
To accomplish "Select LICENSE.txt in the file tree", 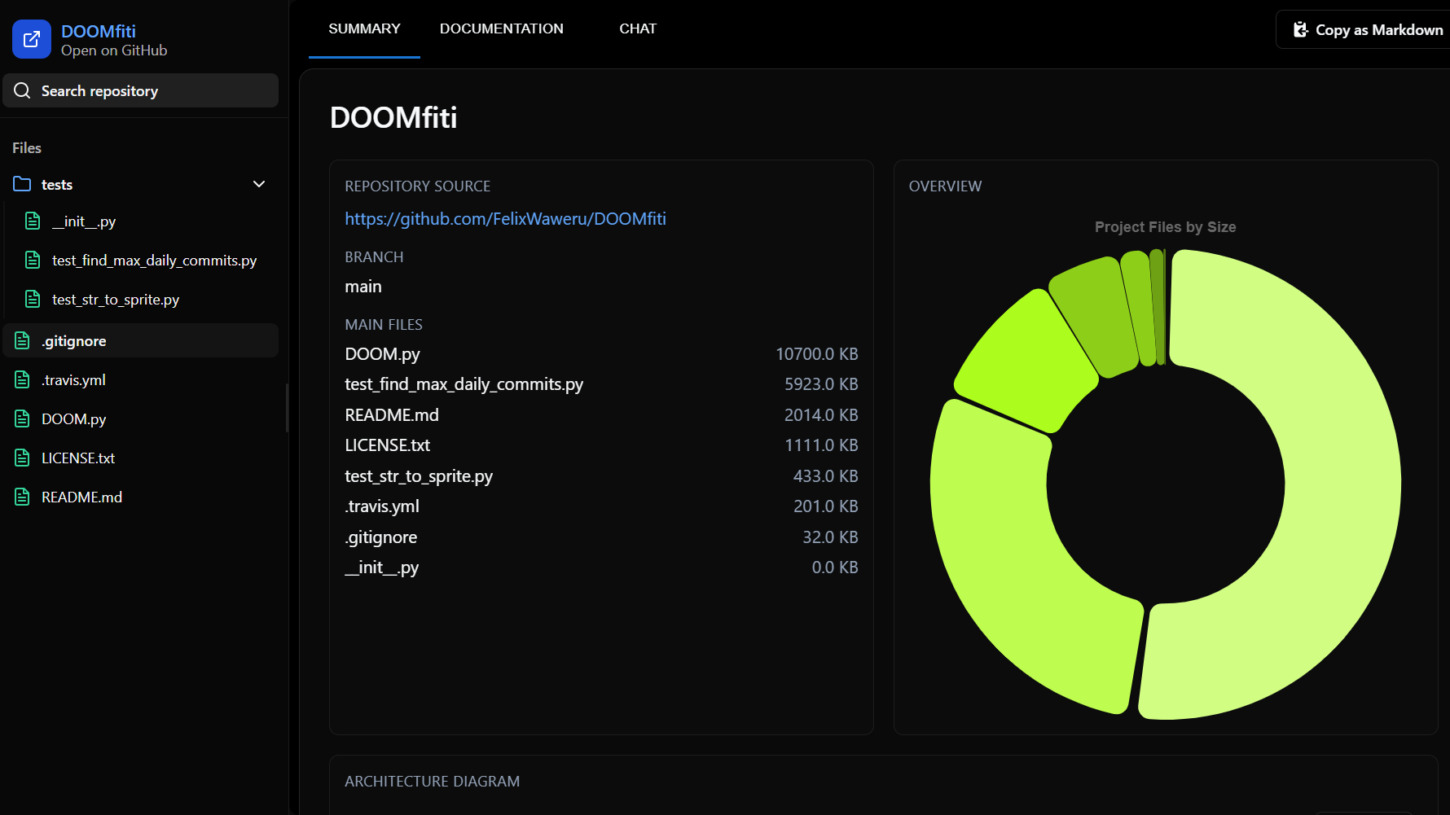I will coord(78,458).
